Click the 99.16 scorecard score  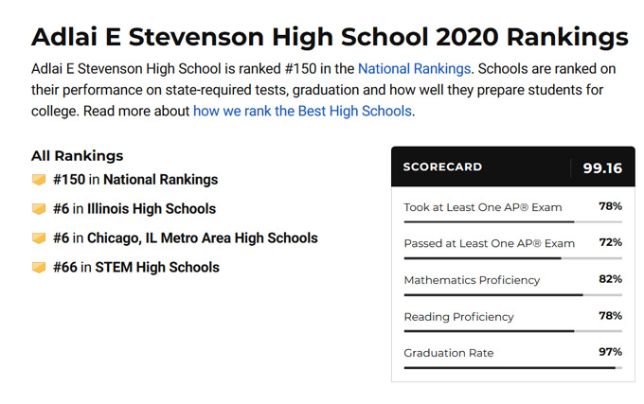(602, 168)
